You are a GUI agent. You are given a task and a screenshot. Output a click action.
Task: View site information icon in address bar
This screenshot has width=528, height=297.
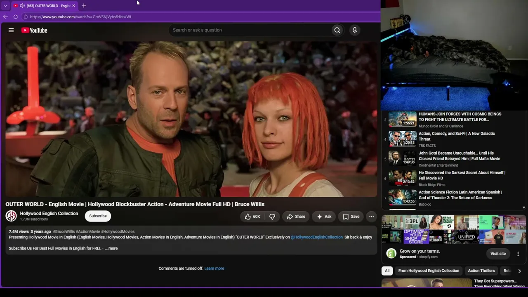click(x=26, y=17)
